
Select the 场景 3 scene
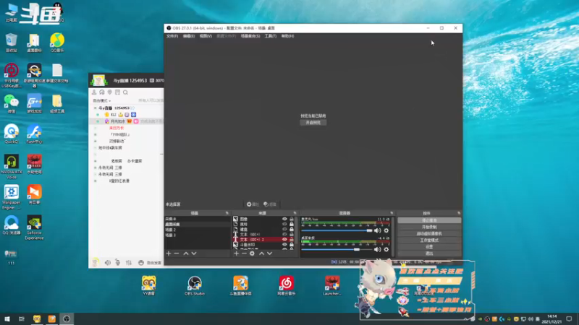click(197, 235)
